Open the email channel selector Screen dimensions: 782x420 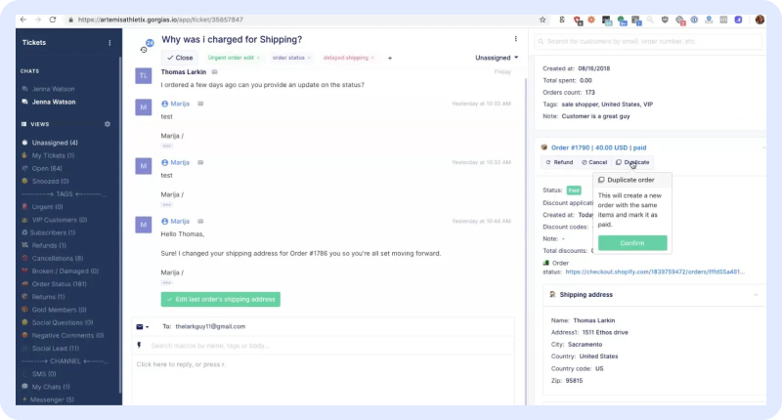143,327
